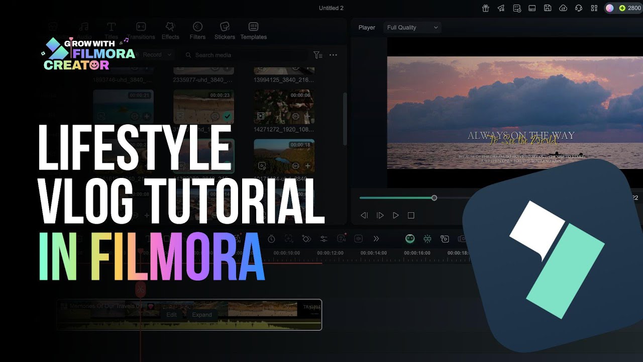
Task: Click the Search media field
Action: point(244,55)
